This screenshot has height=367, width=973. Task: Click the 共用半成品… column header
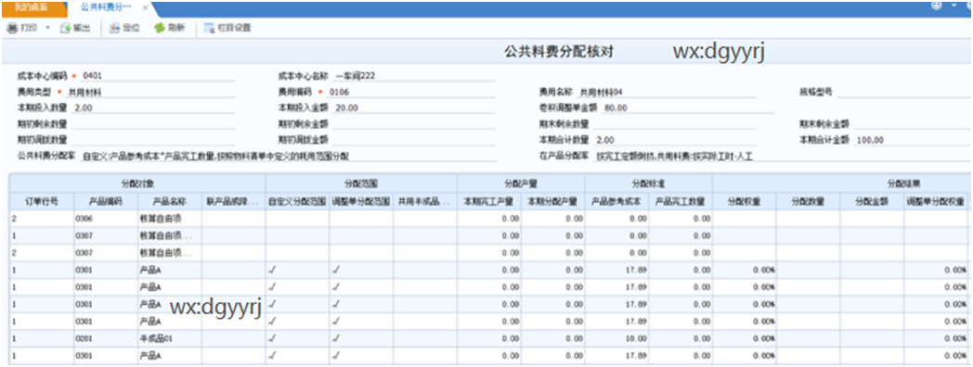[425, 201]
